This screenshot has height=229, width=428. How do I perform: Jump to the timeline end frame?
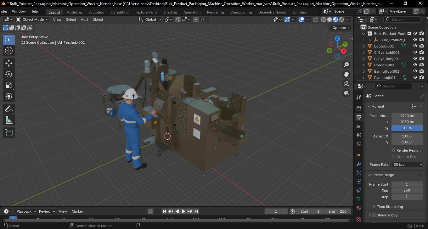point(196,211)
